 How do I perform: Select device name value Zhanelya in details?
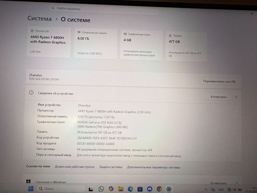[84, 106]
